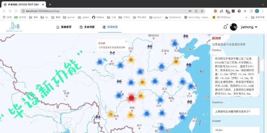Open the Qt文档 bookmark
267x133 pixels.
(x=20, y=17)
